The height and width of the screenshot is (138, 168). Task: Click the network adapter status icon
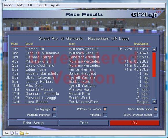tap(27, 133)
